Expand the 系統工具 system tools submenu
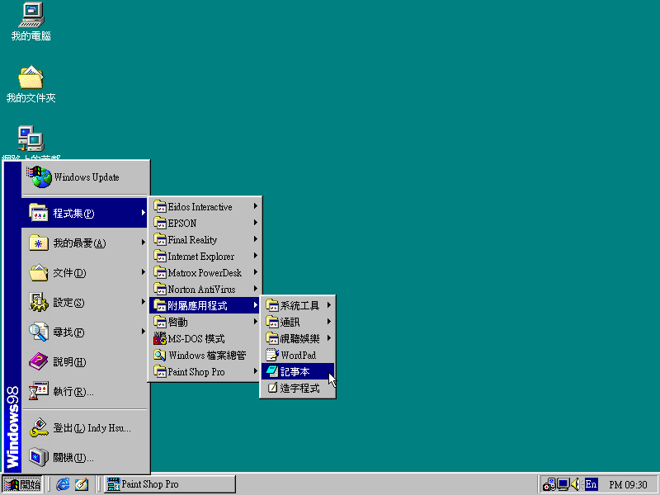 tap(298, 306)
